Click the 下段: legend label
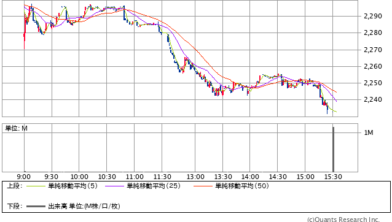Viewport: 392px width, 222px height. tap(15, 206)
